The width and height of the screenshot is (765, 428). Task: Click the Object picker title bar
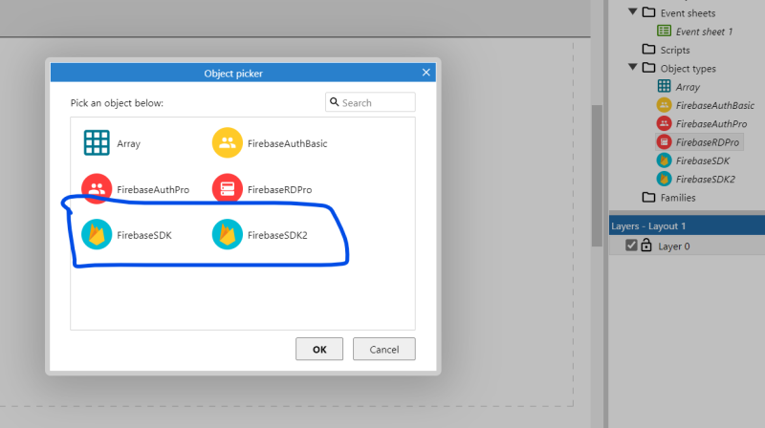coord(243,73)
